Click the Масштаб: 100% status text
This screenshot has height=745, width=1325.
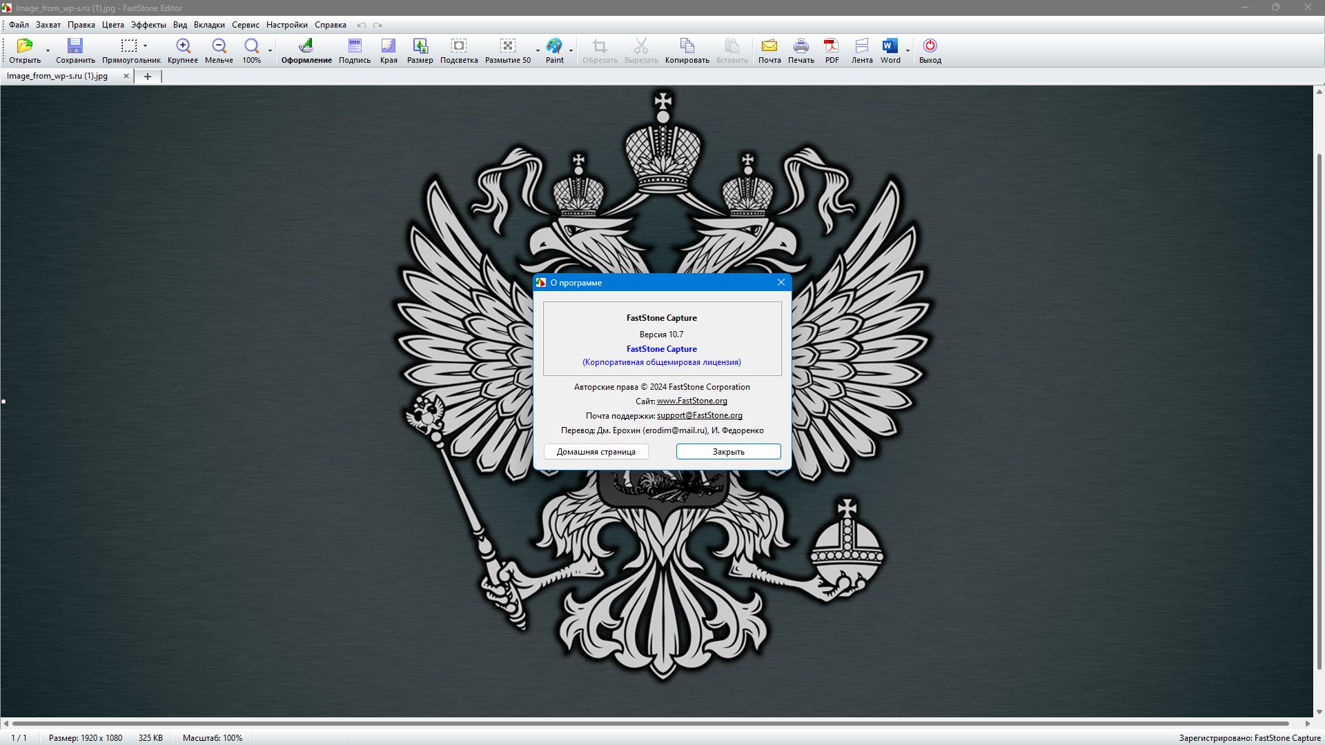[x=213, y=738]
